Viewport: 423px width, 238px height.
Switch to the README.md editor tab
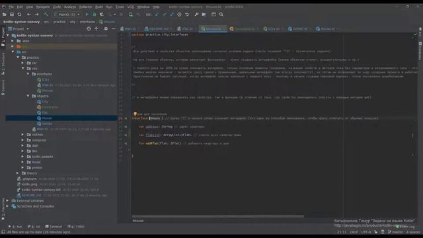click(159, 29)
